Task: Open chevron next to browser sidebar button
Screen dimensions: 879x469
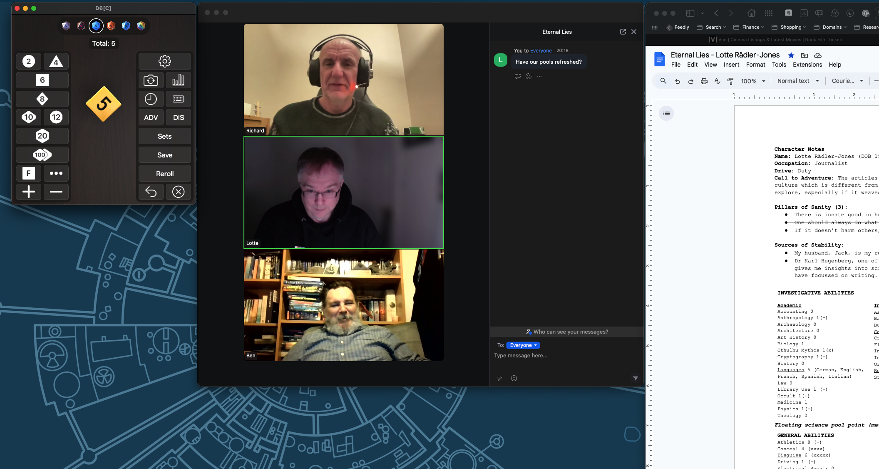Action: (702, 13)
